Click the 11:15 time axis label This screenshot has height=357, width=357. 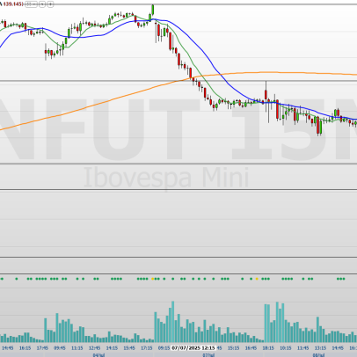point(77,348)
